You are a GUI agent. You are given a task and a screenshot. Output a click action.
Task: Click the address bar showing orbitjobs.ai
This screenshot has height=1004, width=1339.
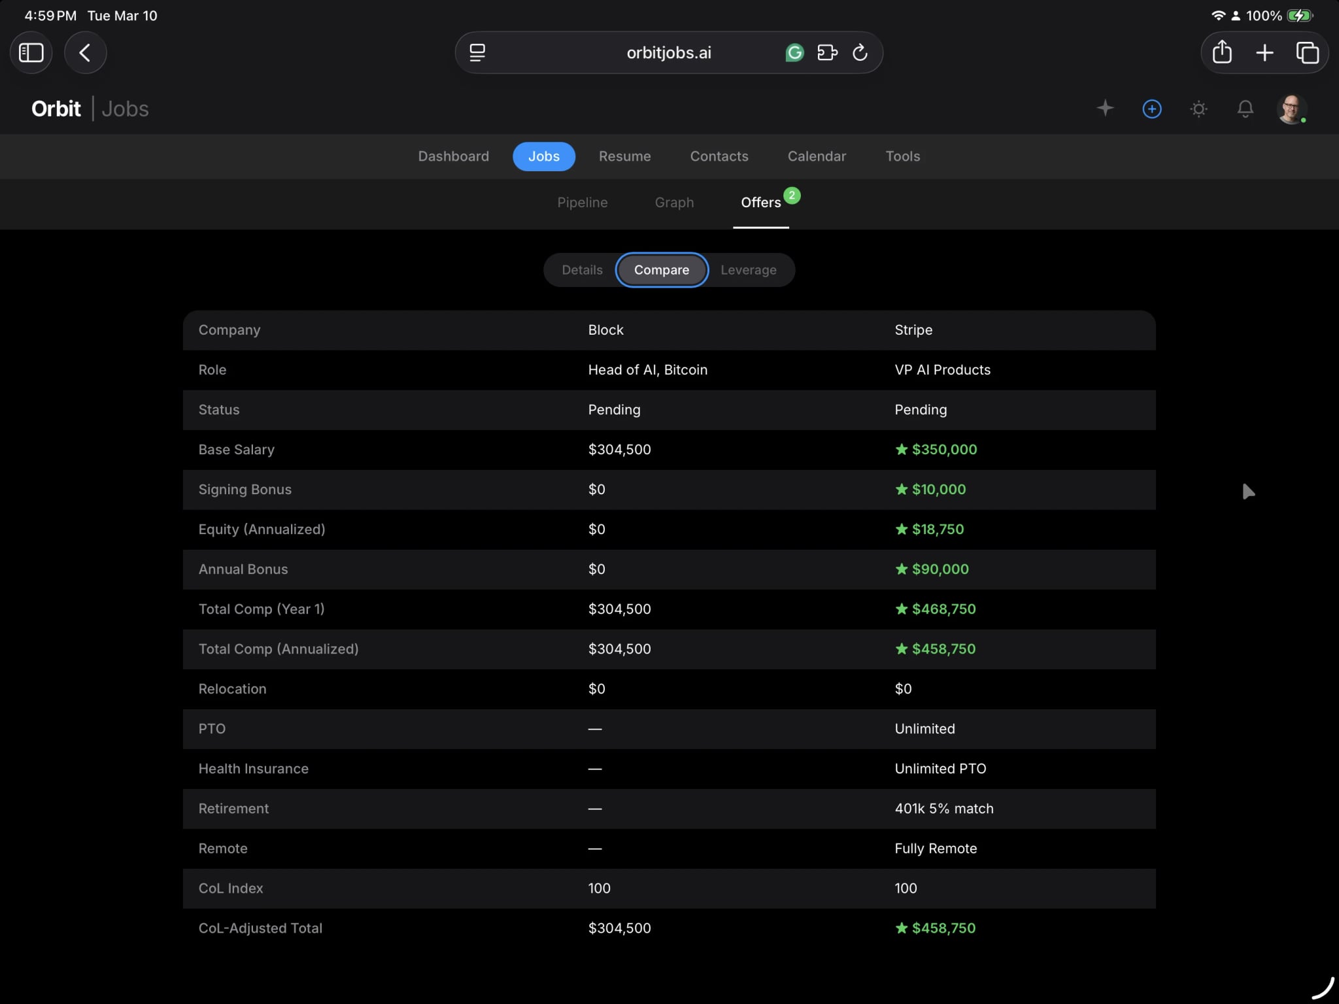(668, 52)
